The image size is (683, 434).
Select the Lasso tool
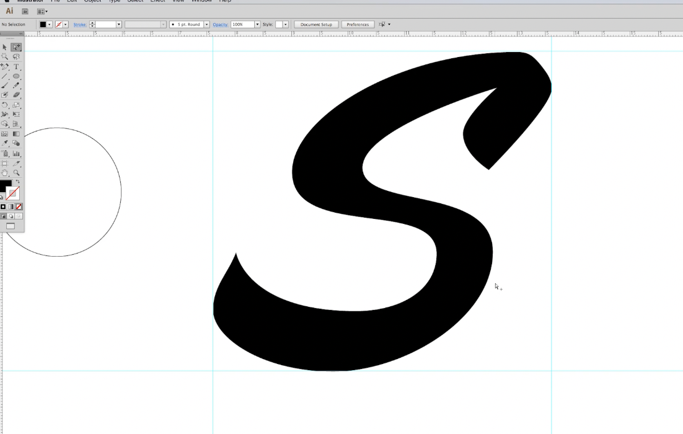click(x=17, y=56)
